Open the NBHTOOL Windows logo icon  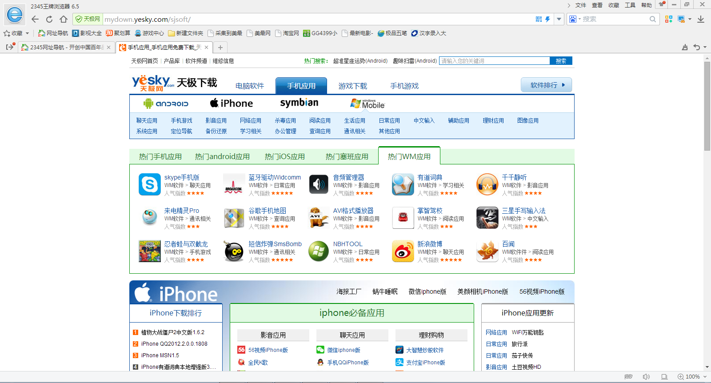coord(319,251)
